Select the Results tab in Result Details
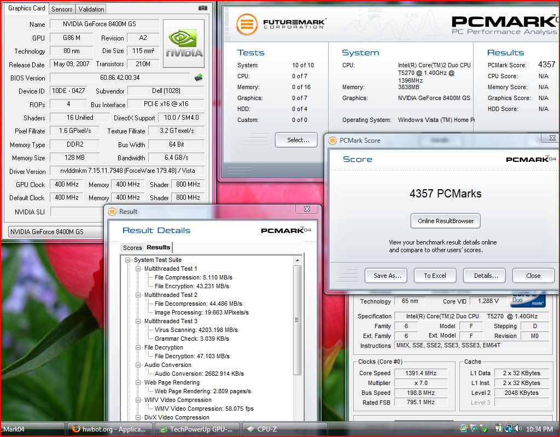The width and height of the screenshot is (560, 437). coord(158,247)
